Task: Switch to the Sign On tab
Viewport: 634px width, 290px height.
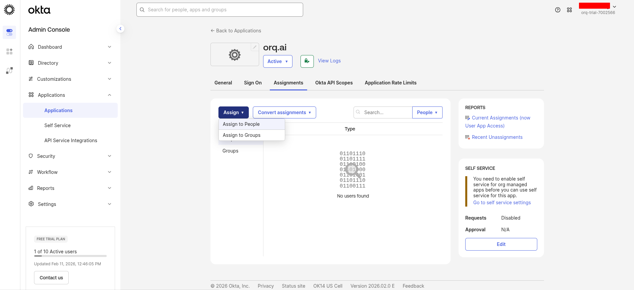Action: point(253,83)
